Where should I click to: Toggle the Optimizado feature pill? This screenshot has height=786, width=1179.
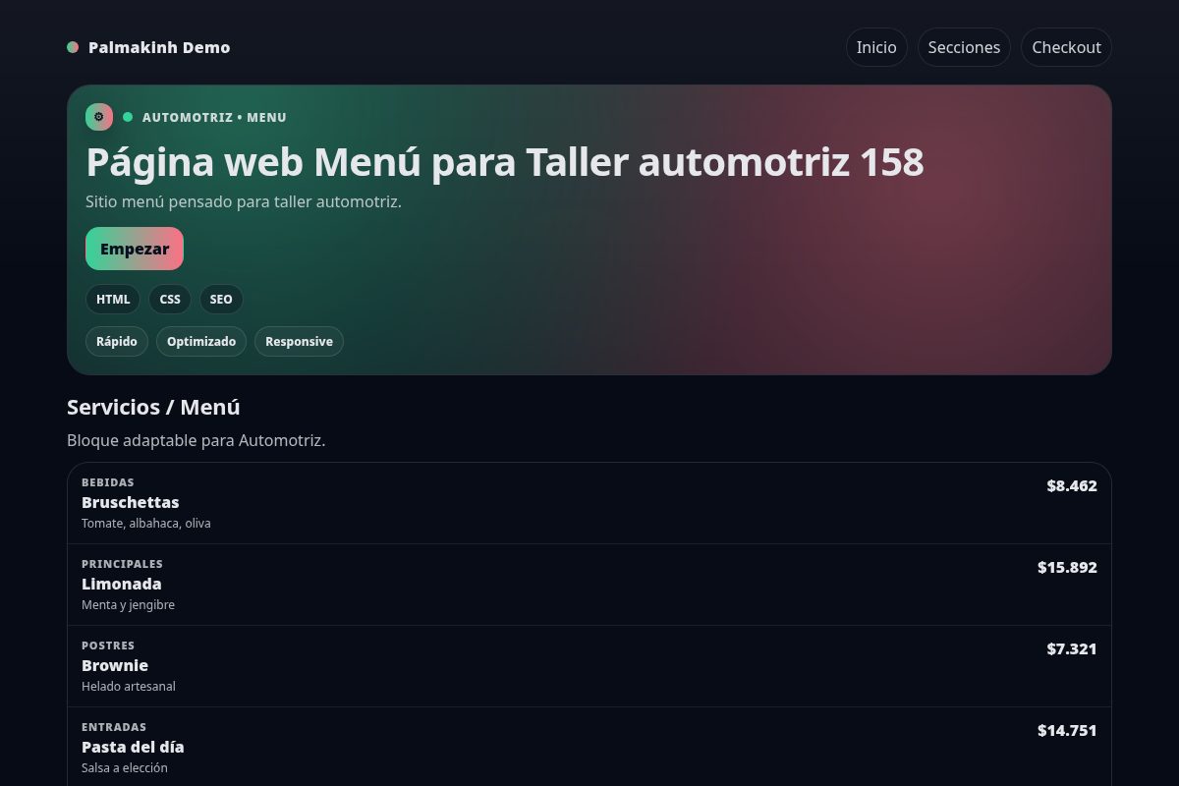pos(201,341)
